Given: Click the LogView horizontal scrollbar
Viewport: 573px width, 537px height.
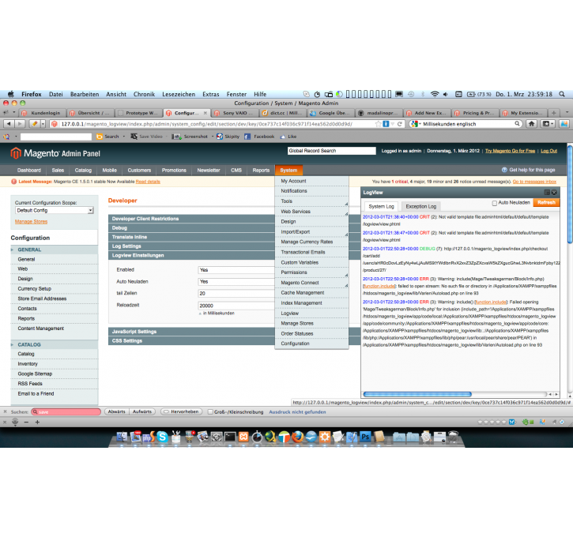Looking at the screenshot, I should coord(417,394).
